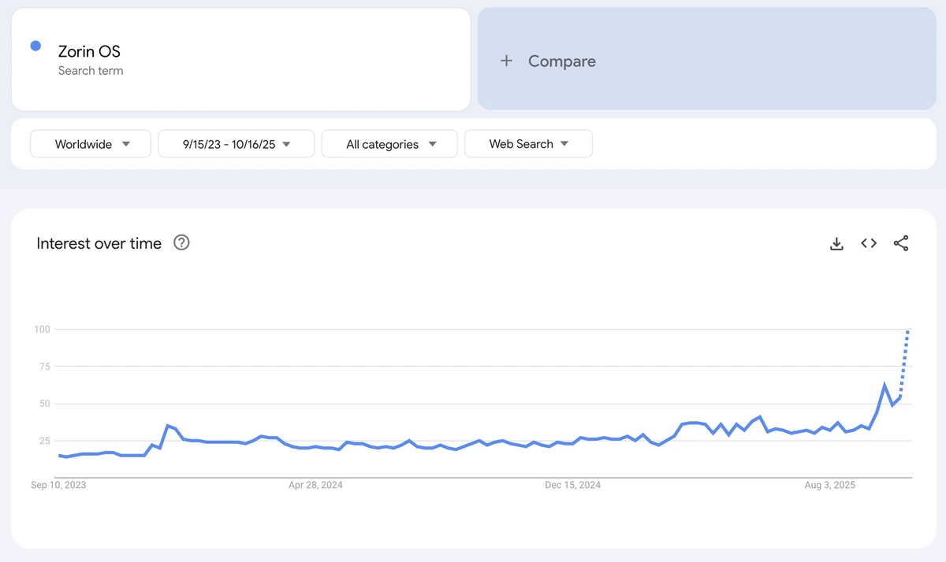The image size is (946, 562).
Task: Click the blue dot marker beside Zorin OS
Action: pyautogui.click(x=35, y=46)
